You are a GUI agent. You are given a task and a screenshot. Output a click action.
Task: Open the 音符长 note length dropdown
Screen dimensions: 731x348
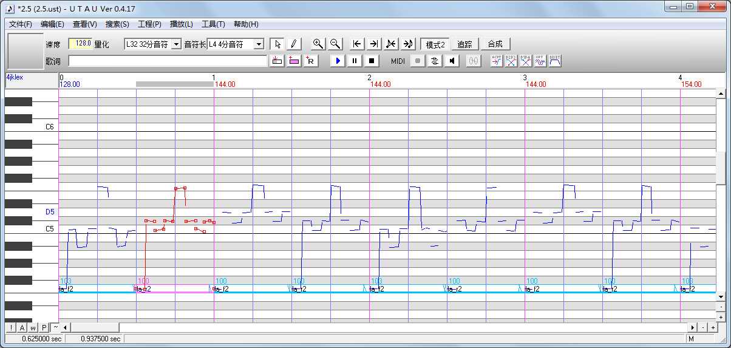(x=259, y=44)
